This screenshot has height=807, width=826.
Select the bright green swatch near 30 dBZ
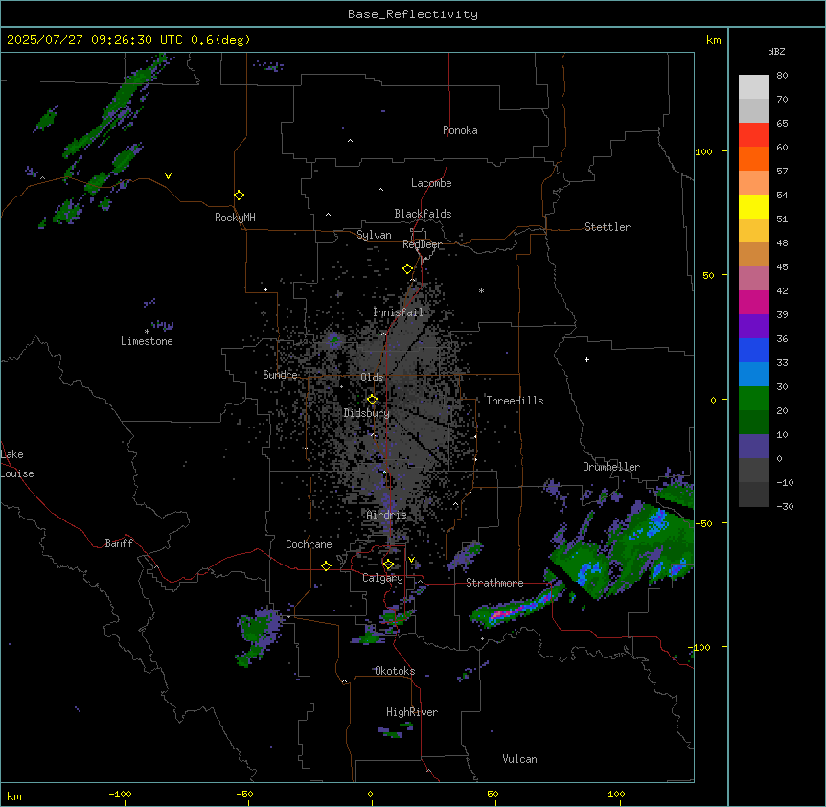point(753,399)
